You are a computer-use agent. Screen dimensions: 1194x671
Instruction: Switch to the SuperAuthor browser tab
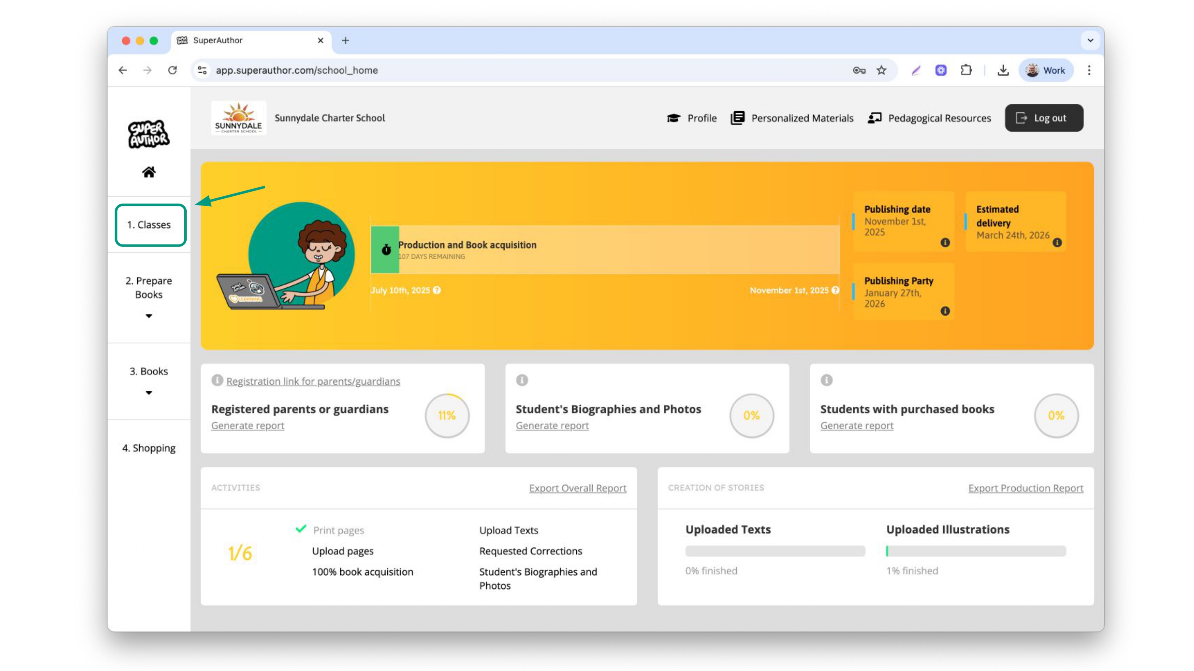pyautogui.click(x=251, y=41)
